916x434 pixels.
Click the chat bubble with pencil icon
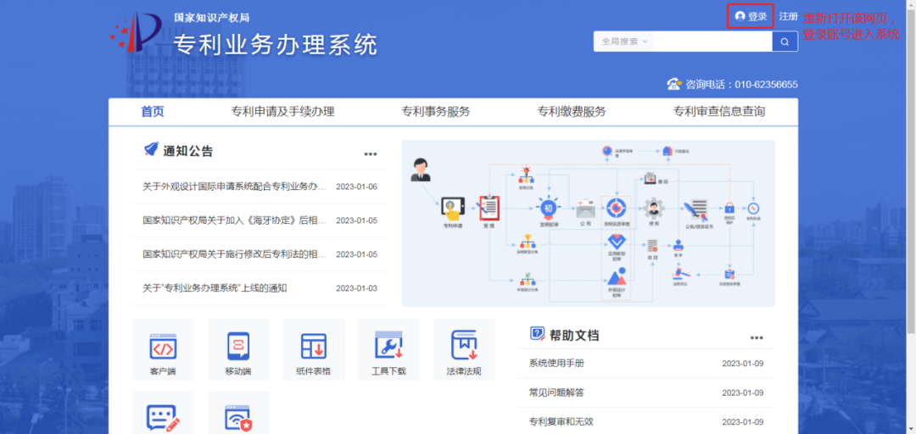(163, 419)
